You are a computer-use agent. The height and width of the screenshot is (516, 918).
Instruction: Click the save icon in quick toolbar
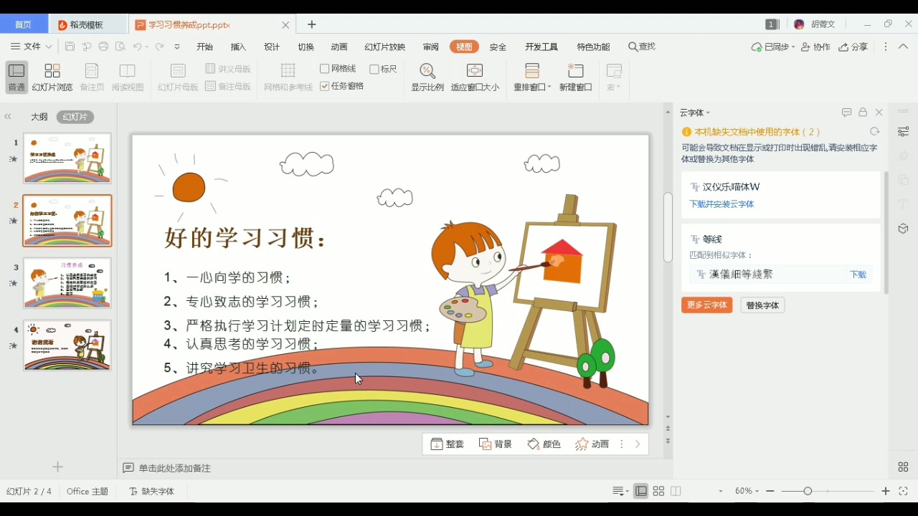[x=70, y=47]
